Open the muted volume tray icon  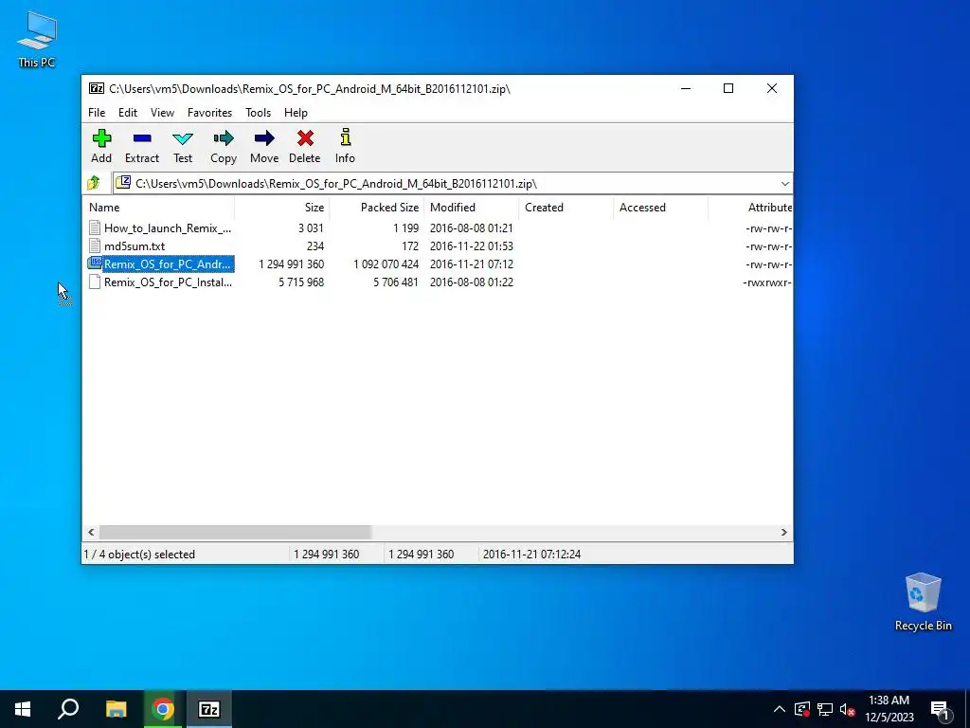click(848, 709)
